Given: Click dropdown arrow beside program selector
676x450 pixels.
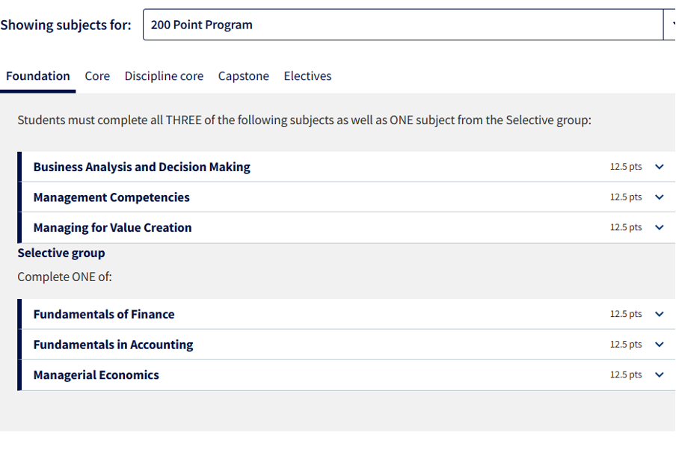Looking at the screenshot, I should click(x=669, y=25).
